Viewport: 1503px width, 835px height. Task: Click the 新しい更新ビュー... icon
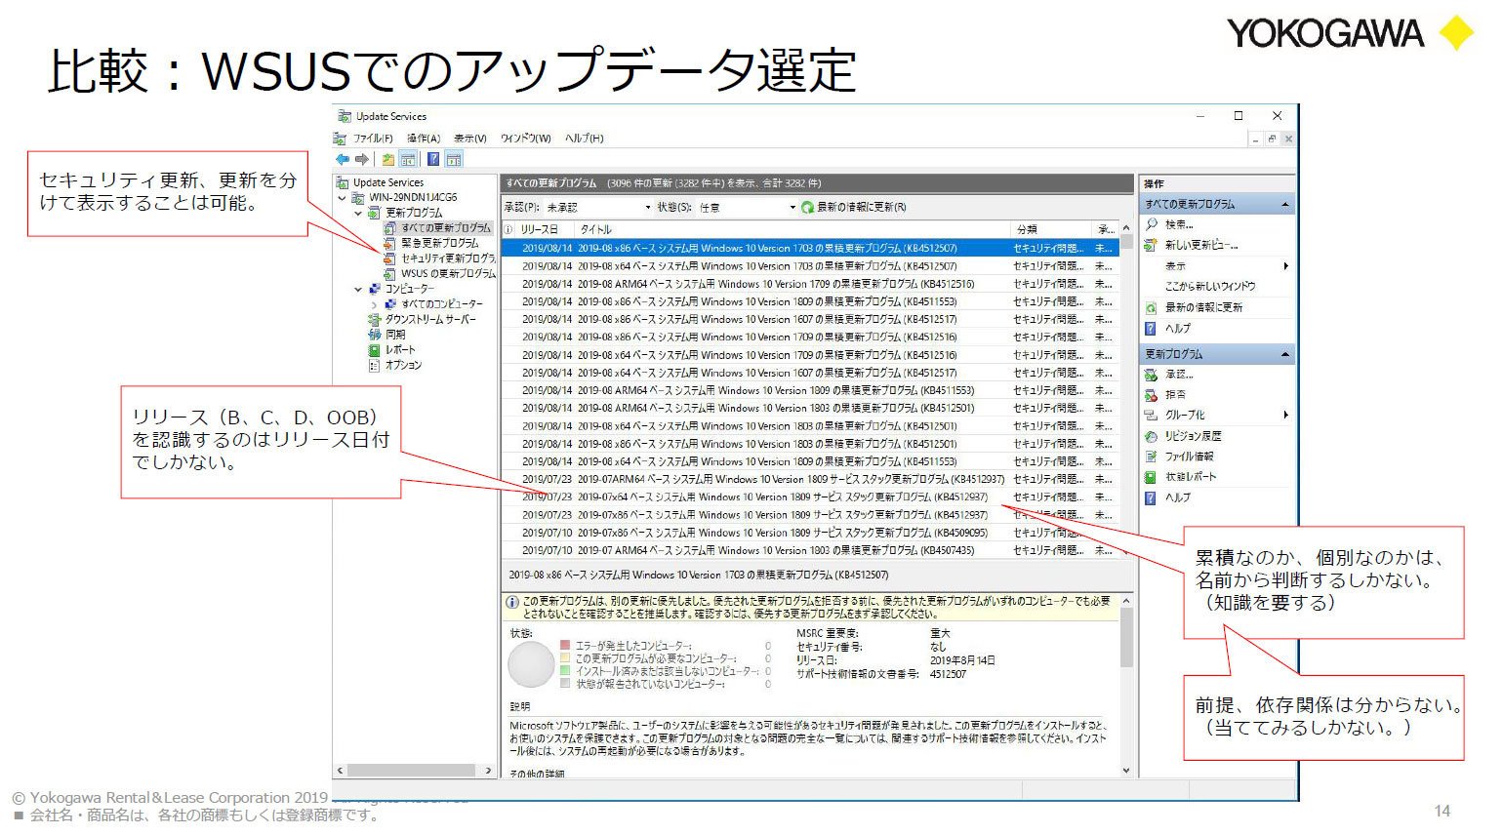click(1152, 245)
